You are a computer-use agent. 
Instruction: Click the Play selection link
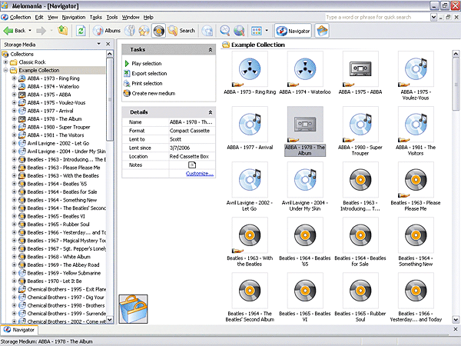147,64
